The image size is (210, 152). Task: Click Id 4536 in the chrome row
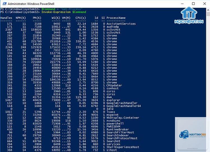[95, 41]
